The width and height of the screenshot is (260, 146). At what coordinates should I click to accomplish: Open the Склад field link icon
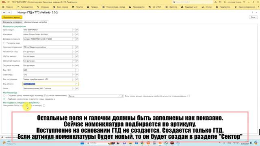tap(77, 88)
